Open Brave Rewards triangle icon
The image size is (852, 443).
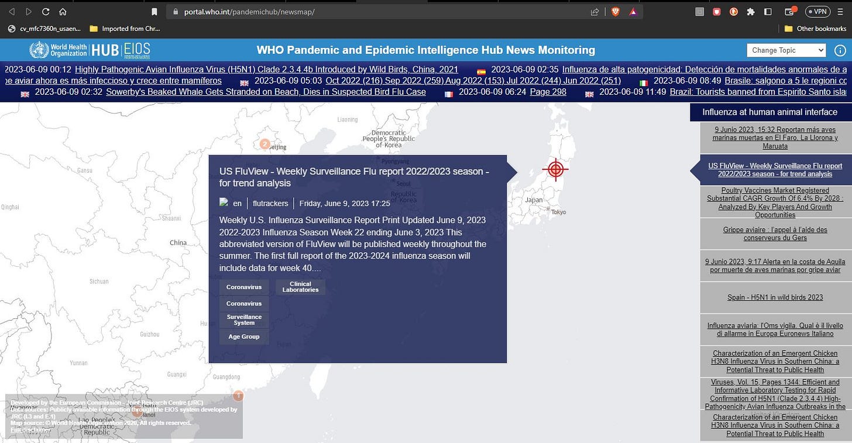click(x=633, y=11)
